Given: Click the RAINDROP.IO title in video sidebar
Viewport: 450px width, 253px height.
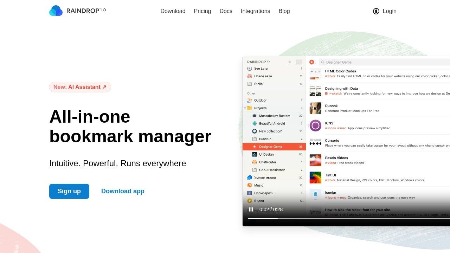Looking at the screenshot, I should (x=258, y=62).
